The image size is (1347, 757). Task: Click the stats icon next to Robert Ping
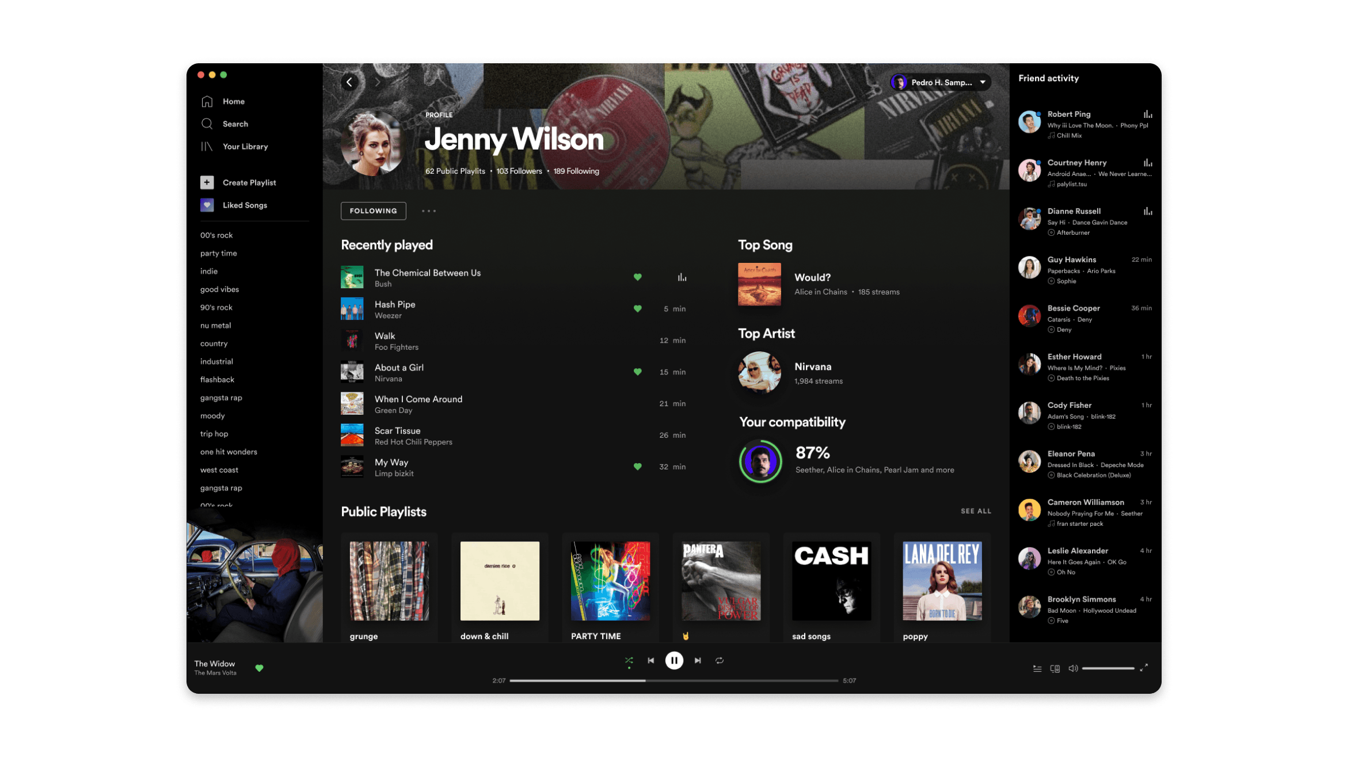pos(1147,113)
